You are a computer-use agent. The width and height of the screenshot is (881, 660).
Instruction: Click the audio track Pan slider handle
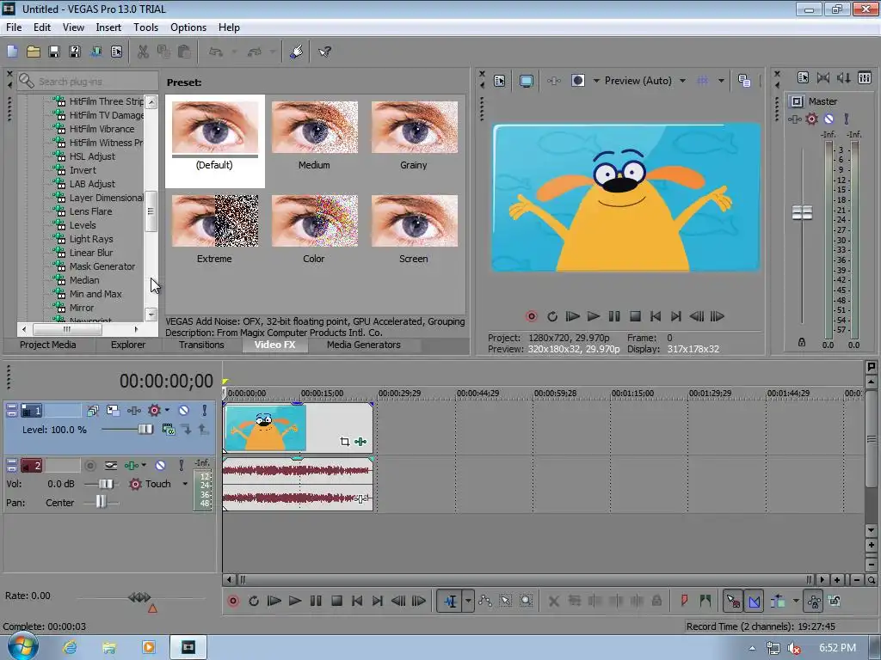101,502
